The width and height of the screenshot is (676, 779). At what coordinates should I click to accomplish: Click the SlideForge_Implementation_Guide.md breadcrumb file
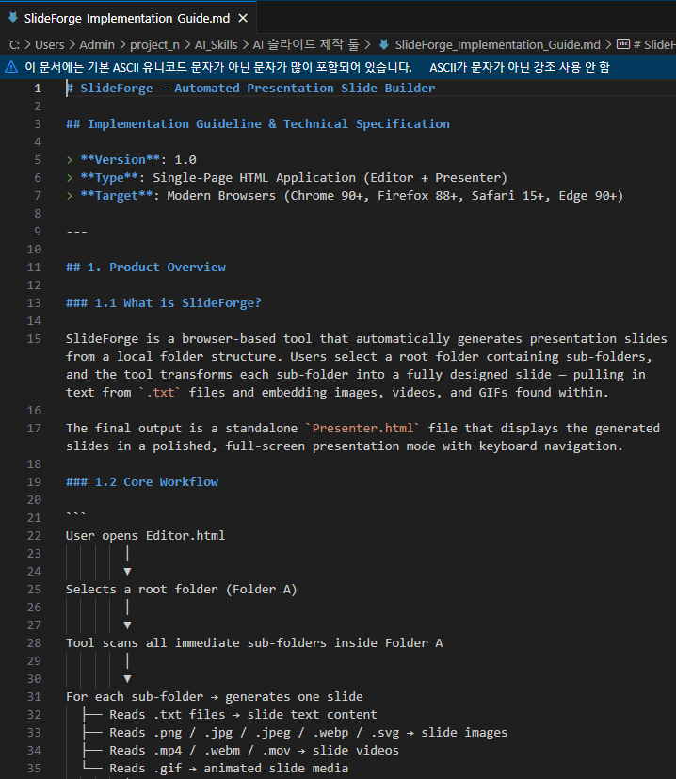tap(497, 44)
